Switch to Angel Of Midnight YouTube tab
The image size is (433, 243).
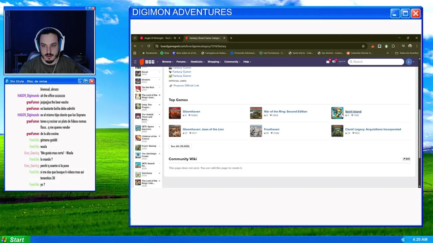click(x=158, y=38)
